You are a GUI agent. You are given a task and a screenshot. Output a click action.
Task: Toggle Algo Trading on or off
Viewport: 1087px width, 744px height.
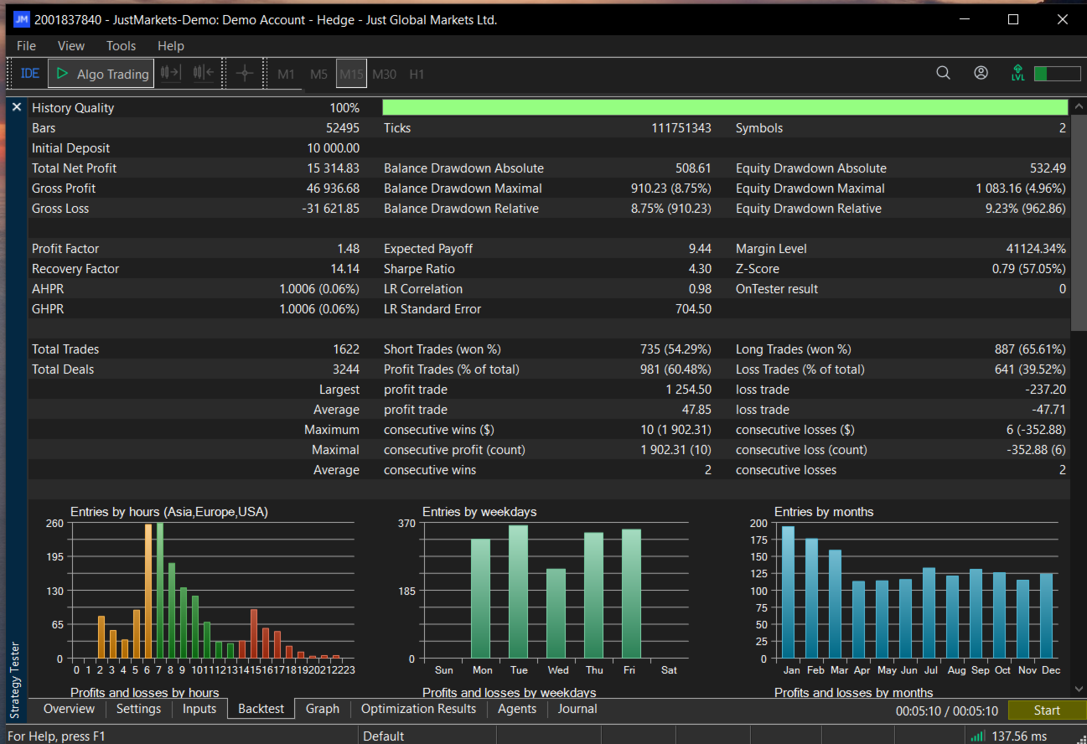click(101, 74)
